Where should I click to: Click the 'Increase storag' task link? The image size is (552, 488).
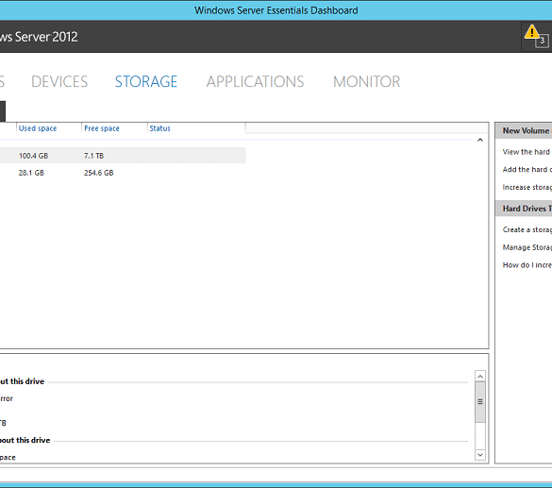(527, 187)
